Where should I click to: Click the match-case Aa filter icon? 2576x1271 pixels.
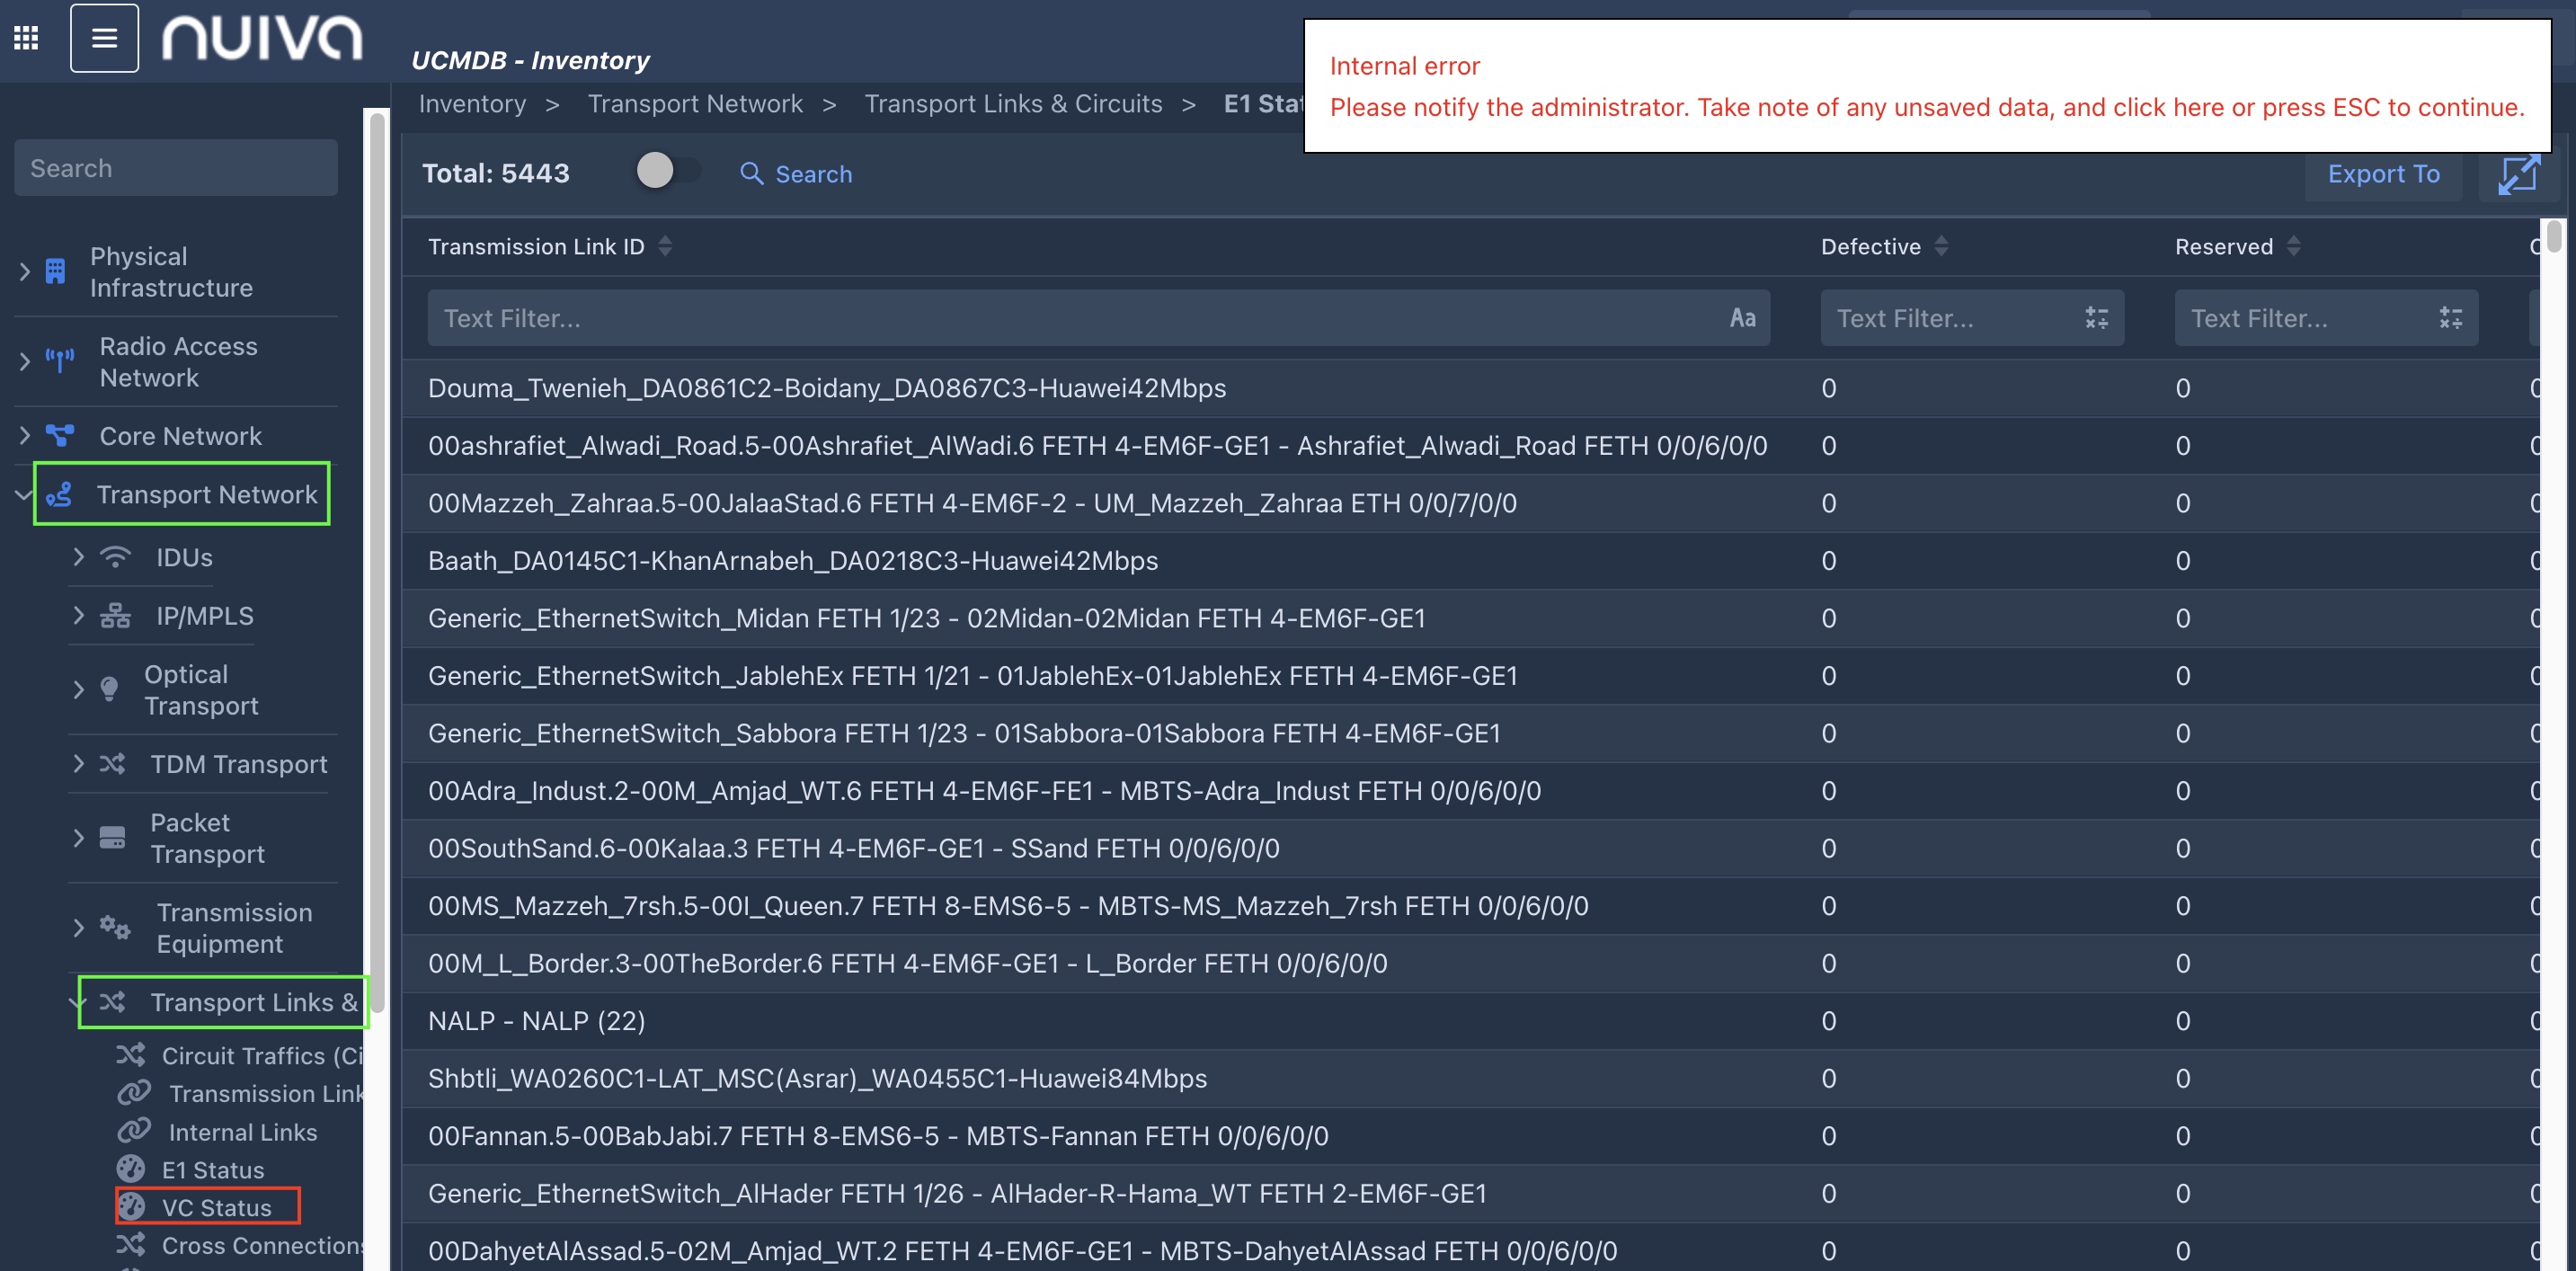pyautogui.click(x=1742, y=318)
